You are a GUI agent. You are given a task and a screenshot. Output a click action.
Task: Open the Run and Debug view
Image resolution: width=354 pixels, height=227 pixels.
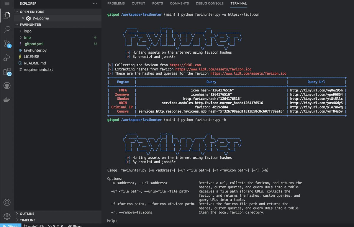click(7, 58)
